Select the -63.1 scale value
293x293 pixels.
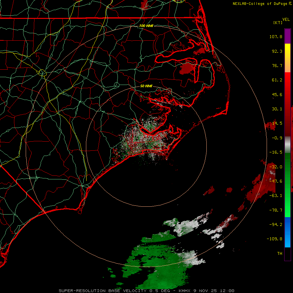[276, 196]
